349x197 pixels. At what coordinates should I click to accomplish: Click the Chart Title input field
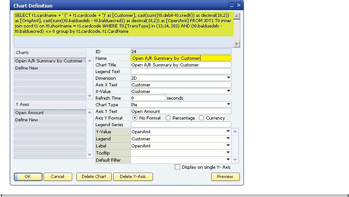(181, 65)
